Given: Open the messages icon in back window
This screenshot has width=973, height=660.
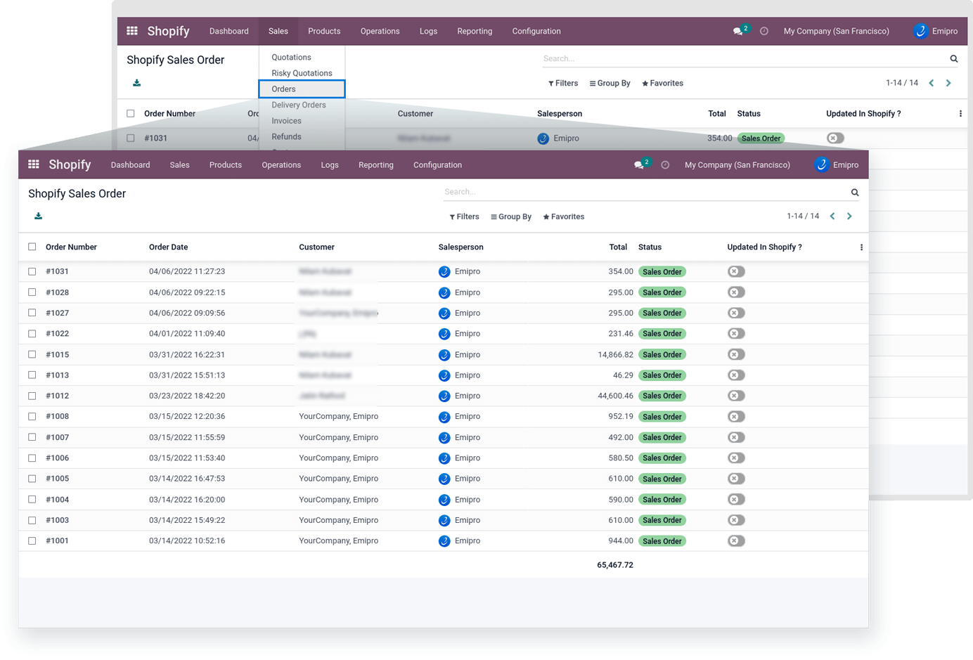Looking at the screenshot, I should click(x=737, y=32).
